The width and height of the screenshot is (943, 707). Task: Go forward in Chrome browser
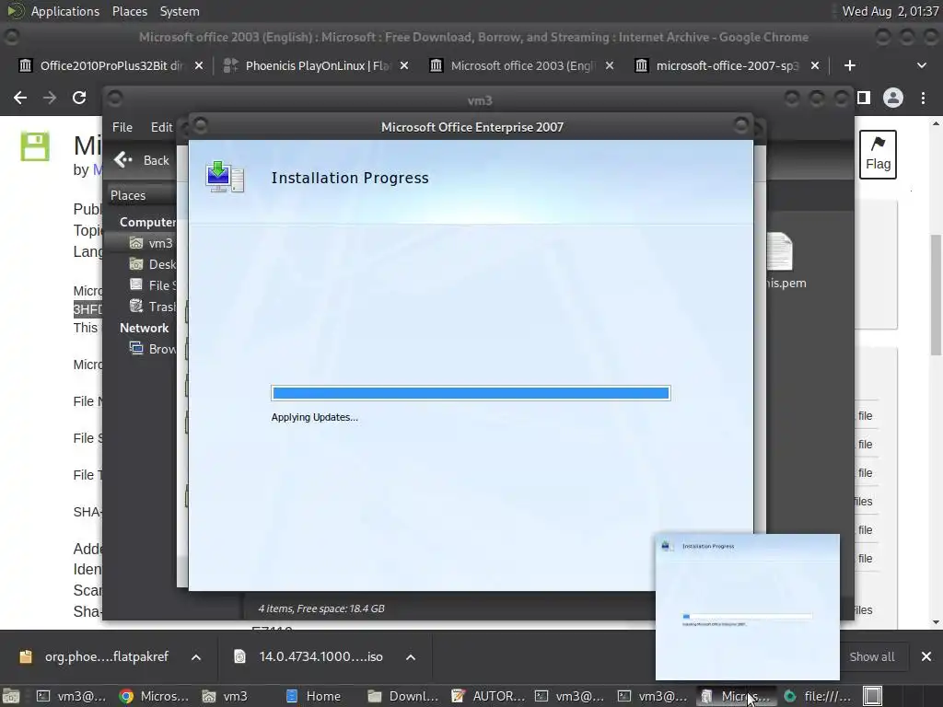(x=50, y=98)
